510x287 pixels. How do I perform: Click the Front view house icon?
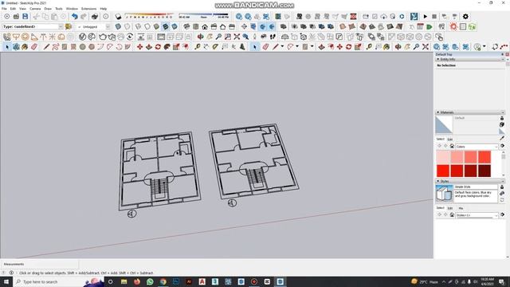pyautogui.click(x=205, y=26)
